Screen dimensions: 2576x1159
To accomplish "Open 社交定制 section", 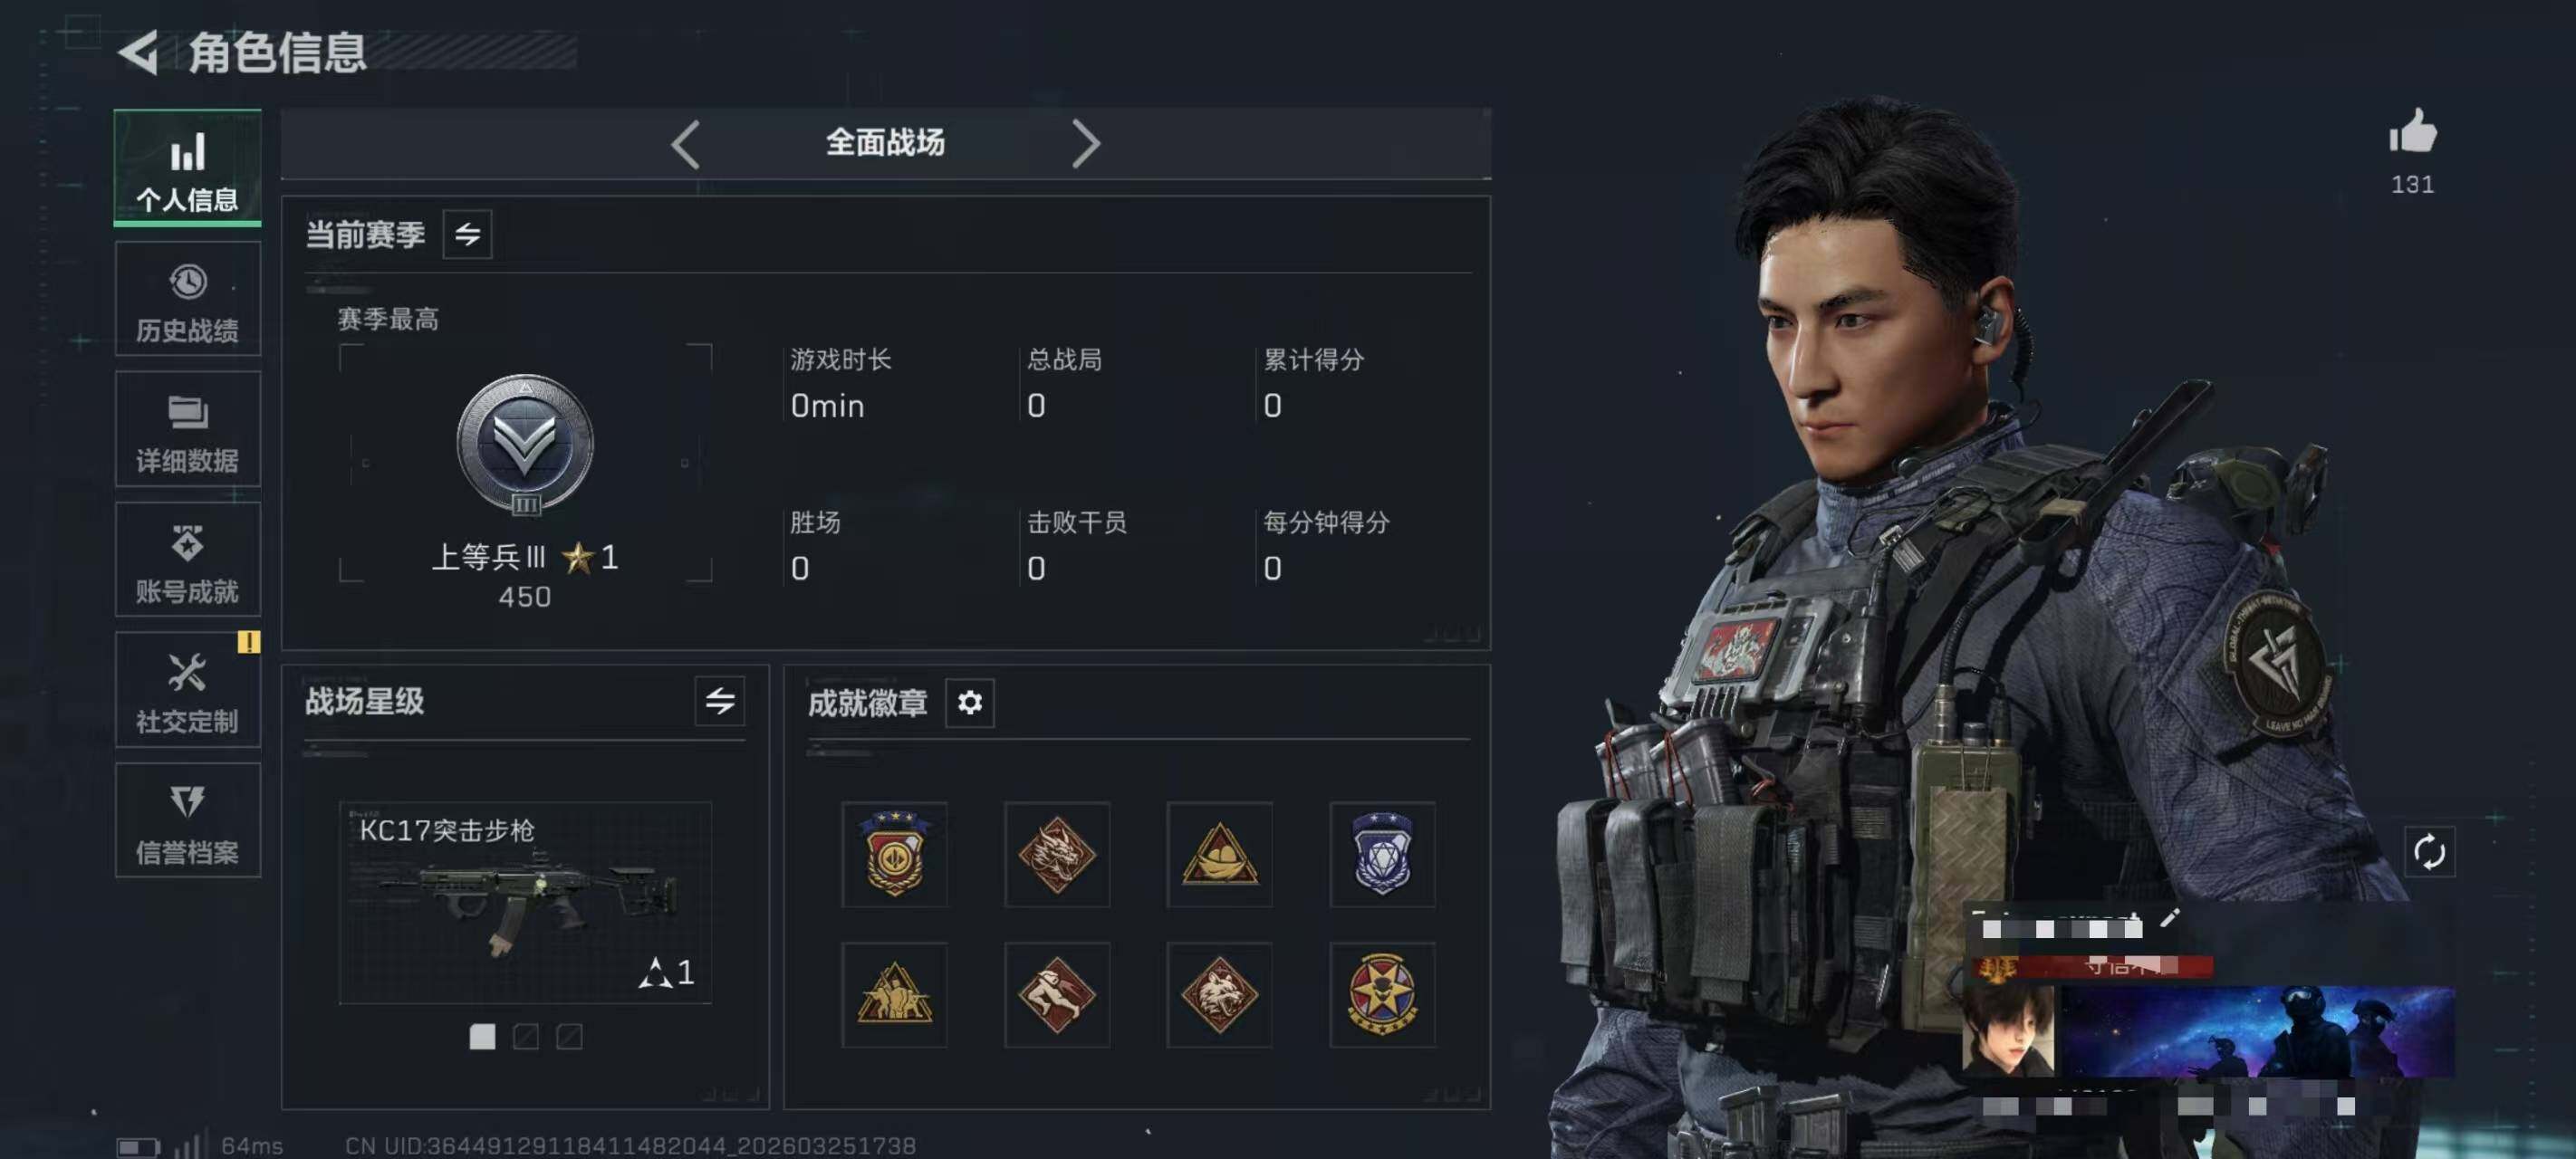I will (x=188, y=690).
